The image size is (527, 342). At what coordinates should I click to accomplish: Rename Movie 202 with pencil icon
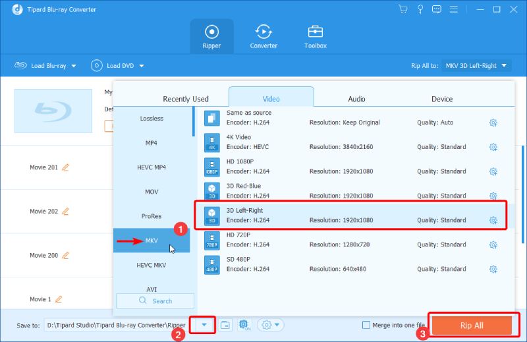coord(65,211)
